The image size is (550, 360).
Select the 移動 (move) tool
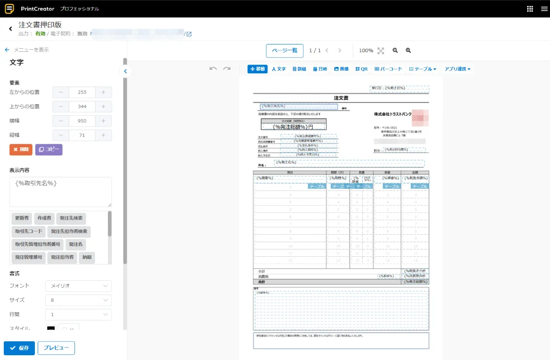pyautogui.click(x=257, y=69)
